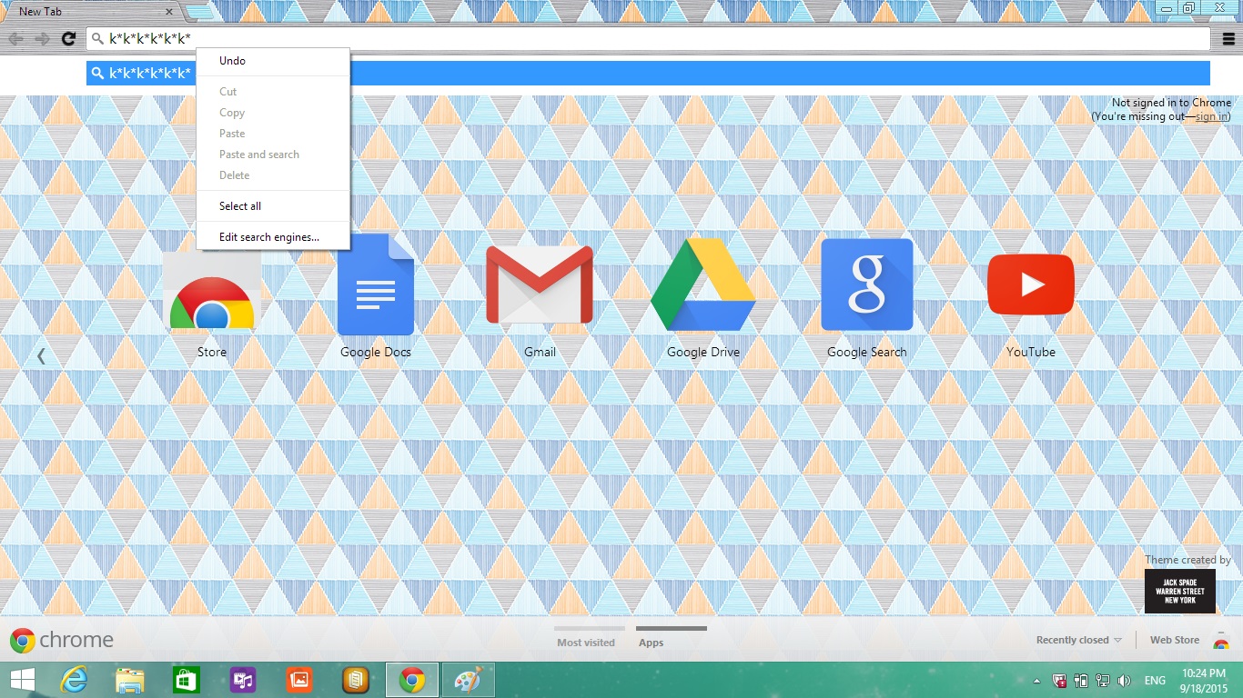Choose Delete in the context menu
Screen dimensions: 1243x698
[x=273, y=175]
